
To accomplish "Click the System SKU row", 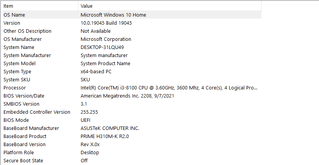I will pyautogui.click(x=17, y=80).
